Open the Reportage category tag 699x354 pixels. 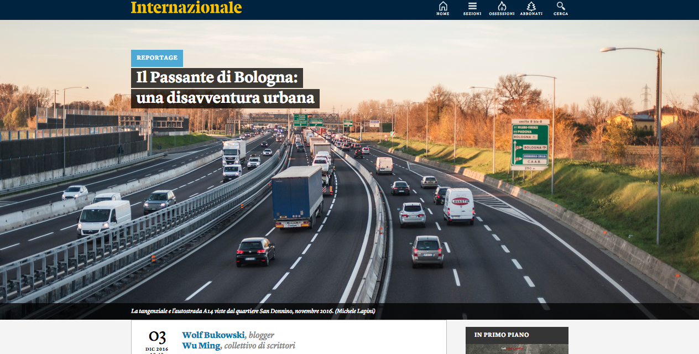tap(157, 58)
